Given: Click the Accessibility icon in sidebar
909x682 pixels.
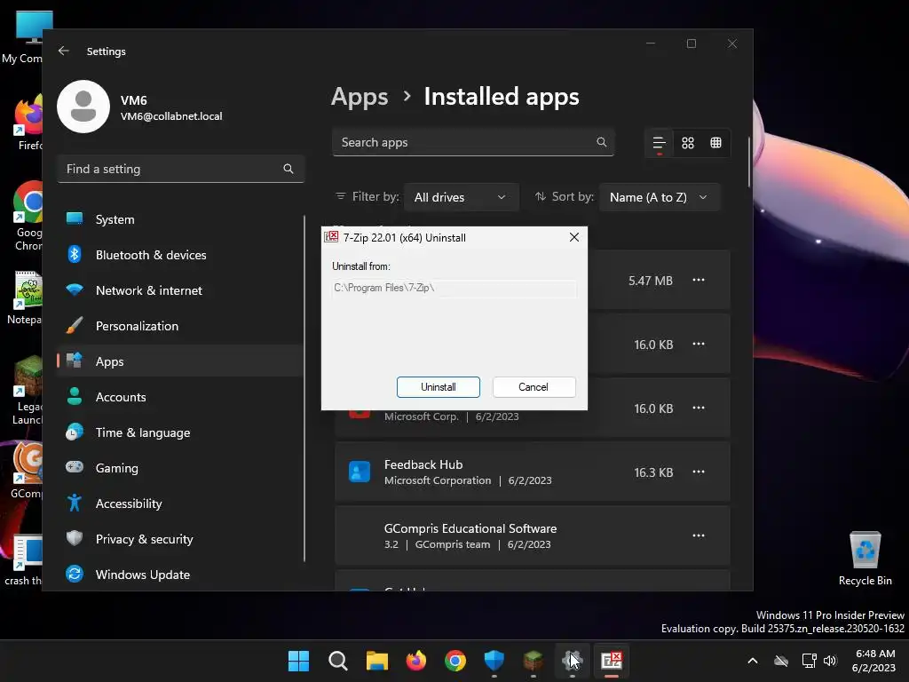Looking at the screenshot, I should [x=75, y=503].
